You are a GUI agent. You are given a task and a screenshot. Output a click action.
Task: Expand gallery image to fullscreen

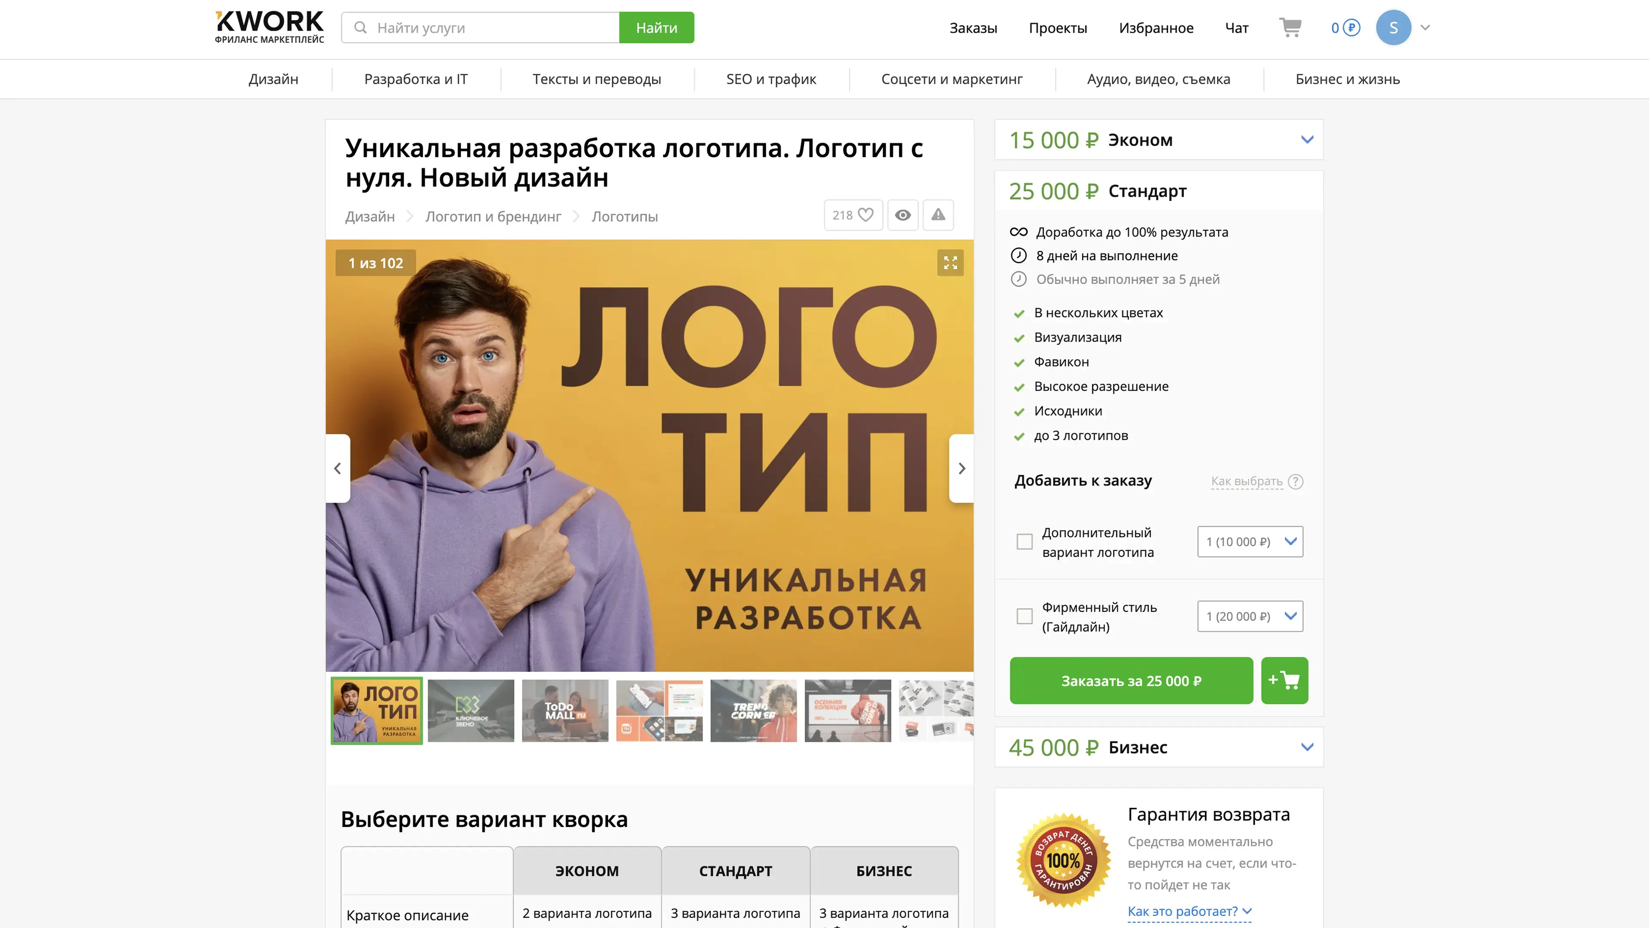950,263
